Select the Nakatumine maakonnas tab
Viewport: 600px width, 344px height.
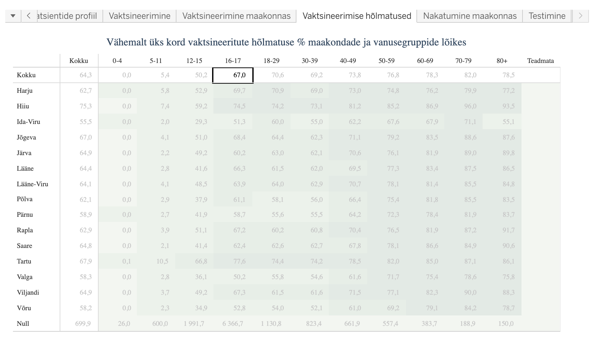point(470,16)
